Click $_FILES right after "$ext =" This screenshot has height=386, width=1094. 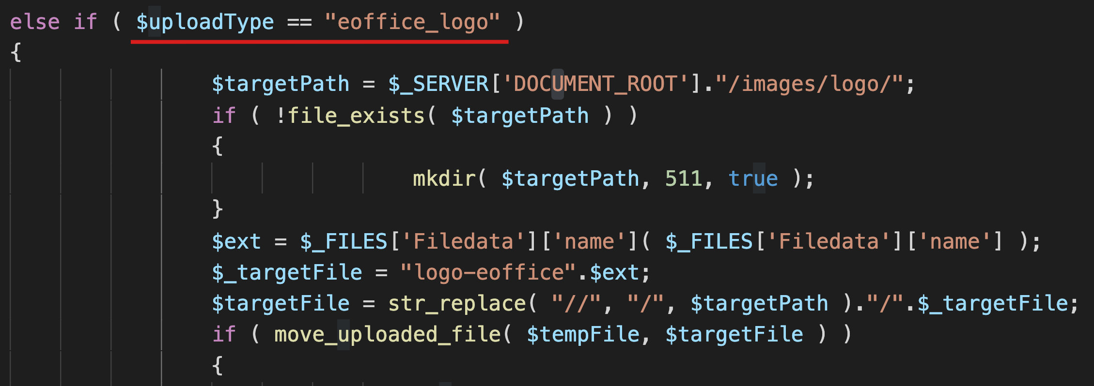coord(344,241)
